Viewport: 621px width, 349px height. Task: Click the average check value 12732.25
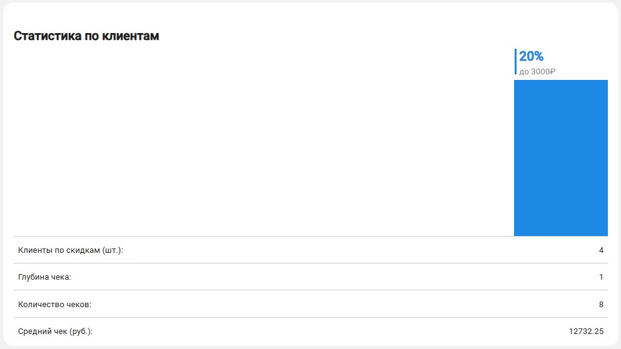tap(586, 332)
